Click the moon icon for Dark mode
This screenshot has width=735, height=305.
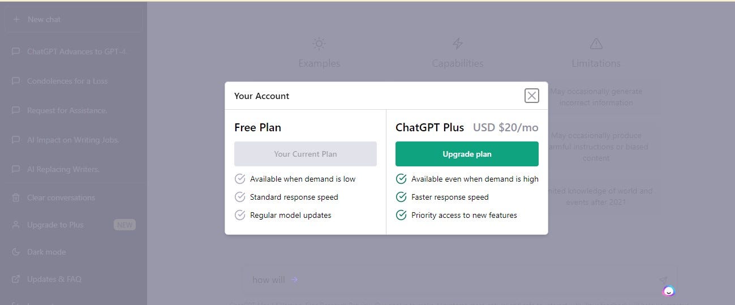point(16,252)
